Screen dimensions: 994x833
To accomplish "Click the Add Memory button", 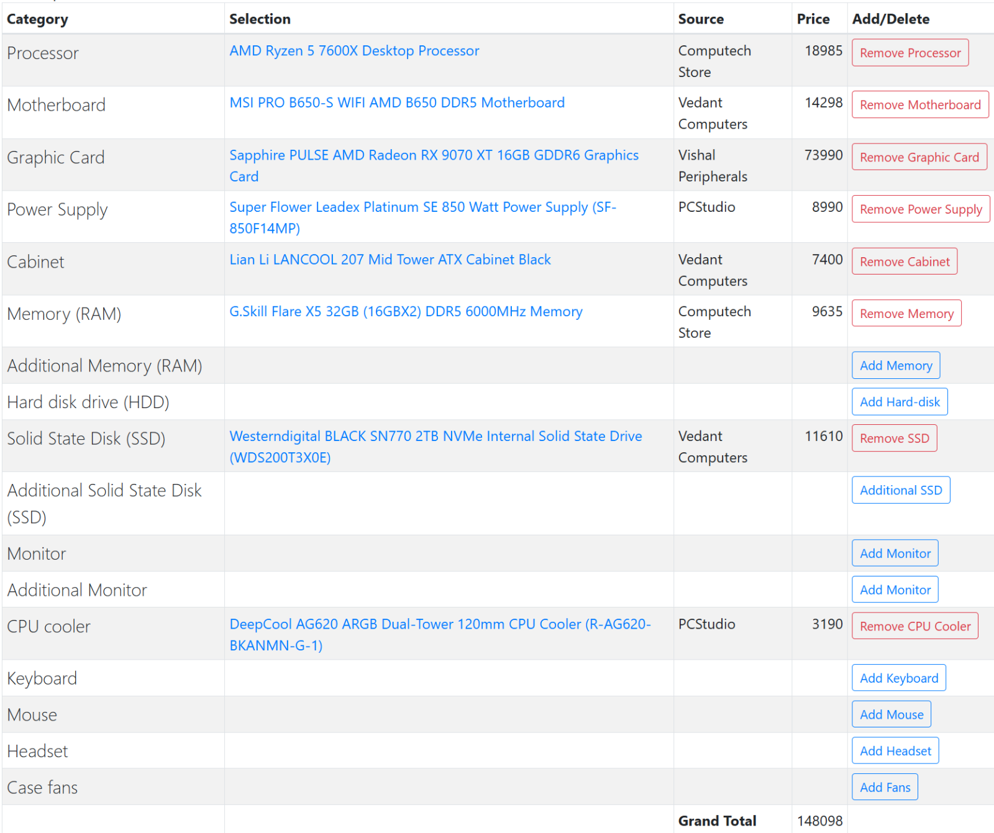I will [895, 366].
